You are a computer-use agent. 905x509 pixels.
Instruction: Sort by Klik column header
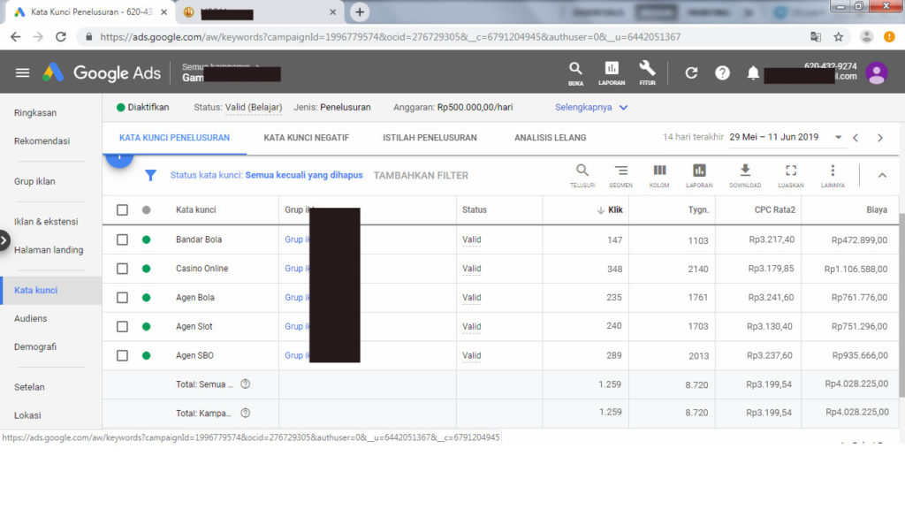(610, 210)
